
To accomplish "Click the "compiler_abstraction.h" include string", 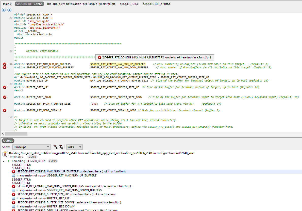I will [x=46, y=24].
